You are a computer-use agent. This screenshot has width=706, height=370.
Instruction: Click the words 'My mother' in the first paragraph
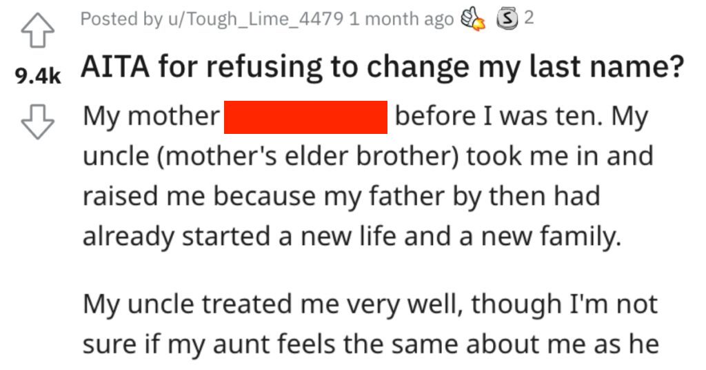(151, 116)
